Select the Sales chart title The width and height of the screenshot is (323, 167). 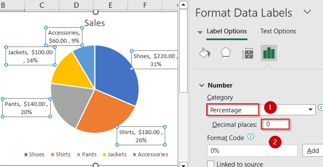[94, 23]
